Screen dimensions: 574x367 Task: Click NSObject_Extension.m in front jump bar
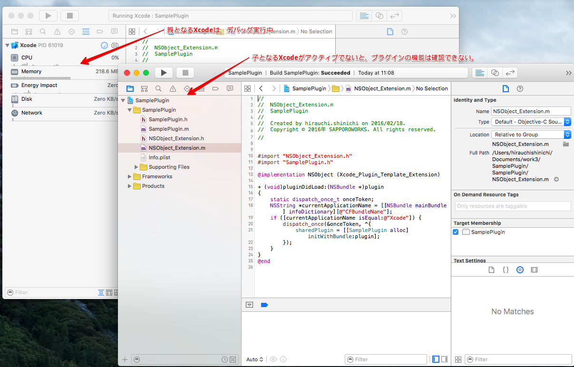click(378, 88)
